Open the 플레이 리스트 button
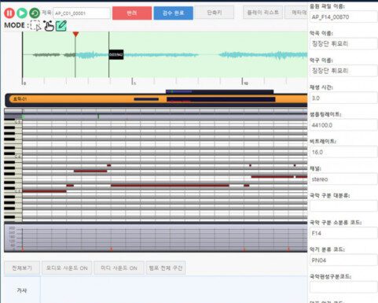The height and width of the screenshot is (303, 378). click(x=263, y=13)
